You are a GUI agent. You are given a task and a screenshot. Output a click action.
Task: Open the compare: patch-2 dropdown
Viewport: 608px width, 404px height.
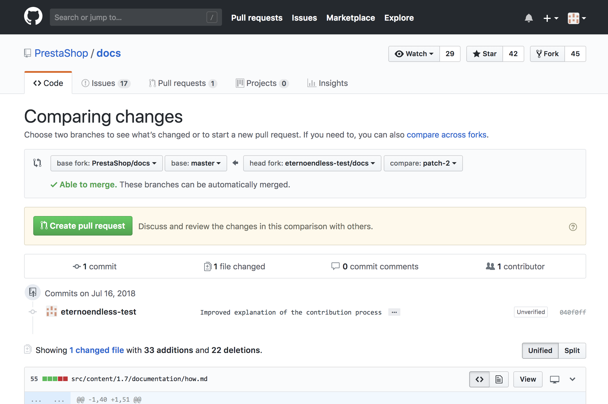[423, 163]
